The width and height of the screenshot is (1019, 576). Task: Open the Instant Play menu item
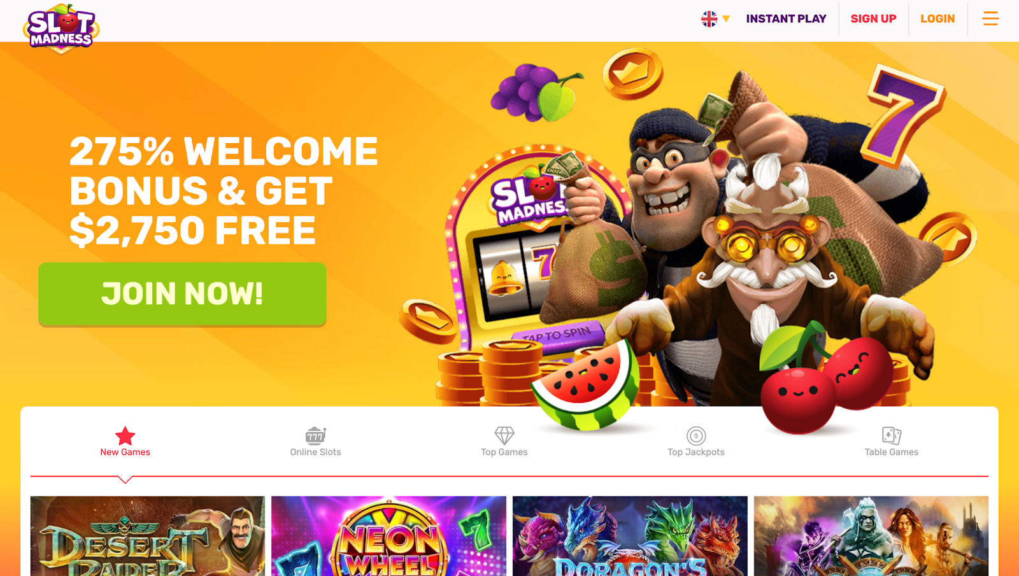786,19
